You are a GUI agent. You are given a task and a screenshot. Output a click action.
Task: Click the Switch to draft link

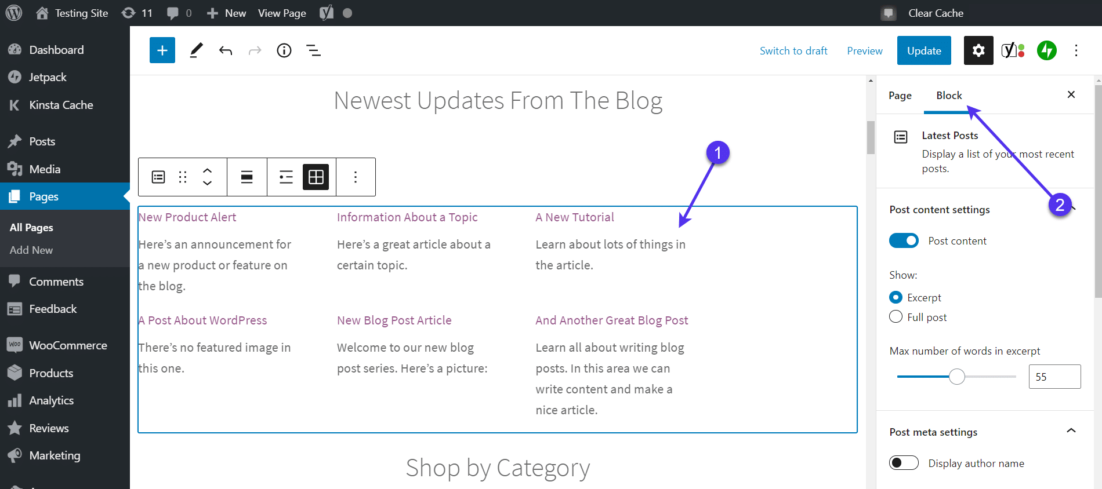[793, 50]
